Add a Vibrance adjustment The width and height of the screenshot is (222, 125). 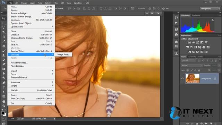click(206, 42)
